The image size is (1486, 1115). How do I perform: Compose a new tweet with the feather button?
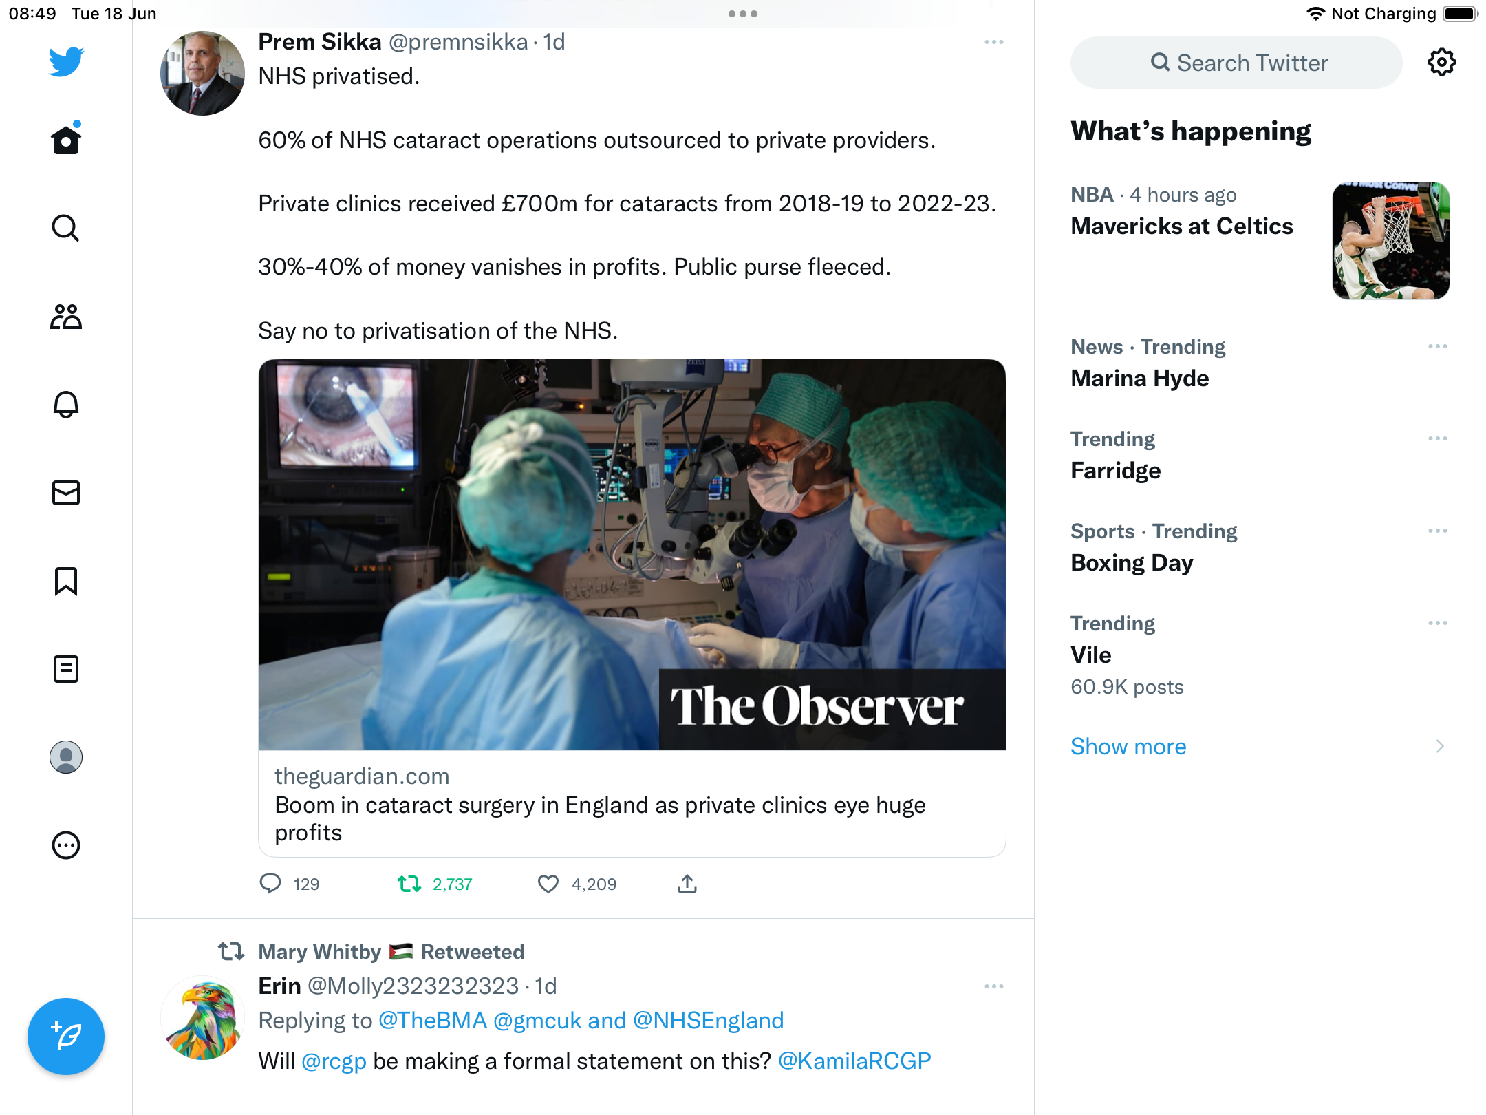pos(66,1037)
